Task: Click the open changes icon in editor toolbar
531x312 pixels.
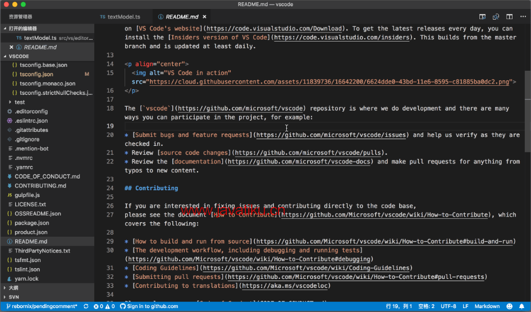Action: click(496, 17)
